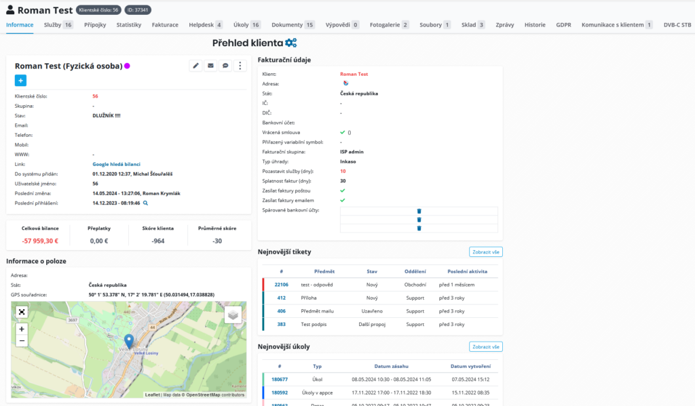Enter fullscreen mode on the map

pos(22,312)
